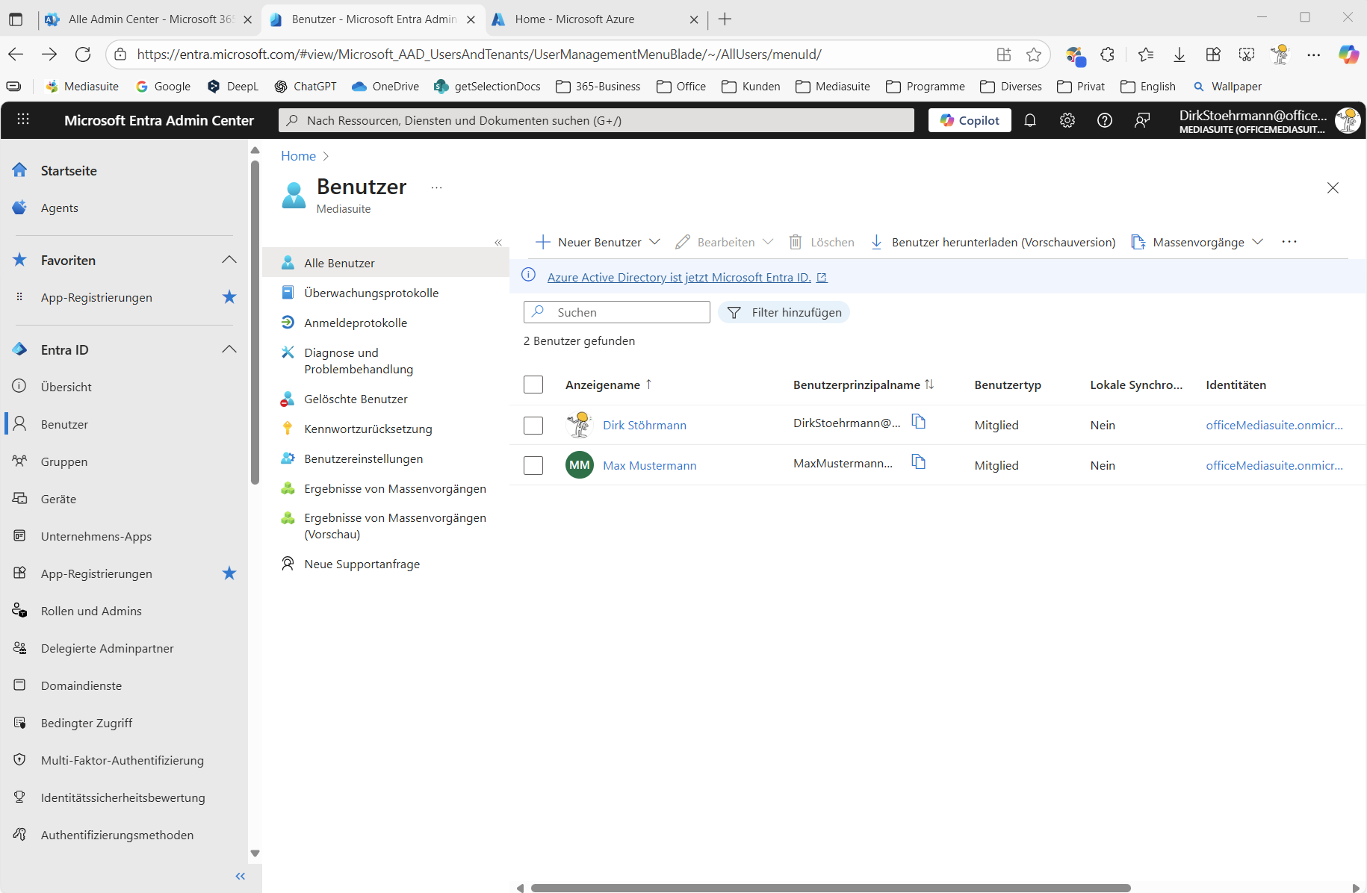Click the horizontal scrollbar at the bottom
Screen dimensions: 1367x893
pos(830,888)
